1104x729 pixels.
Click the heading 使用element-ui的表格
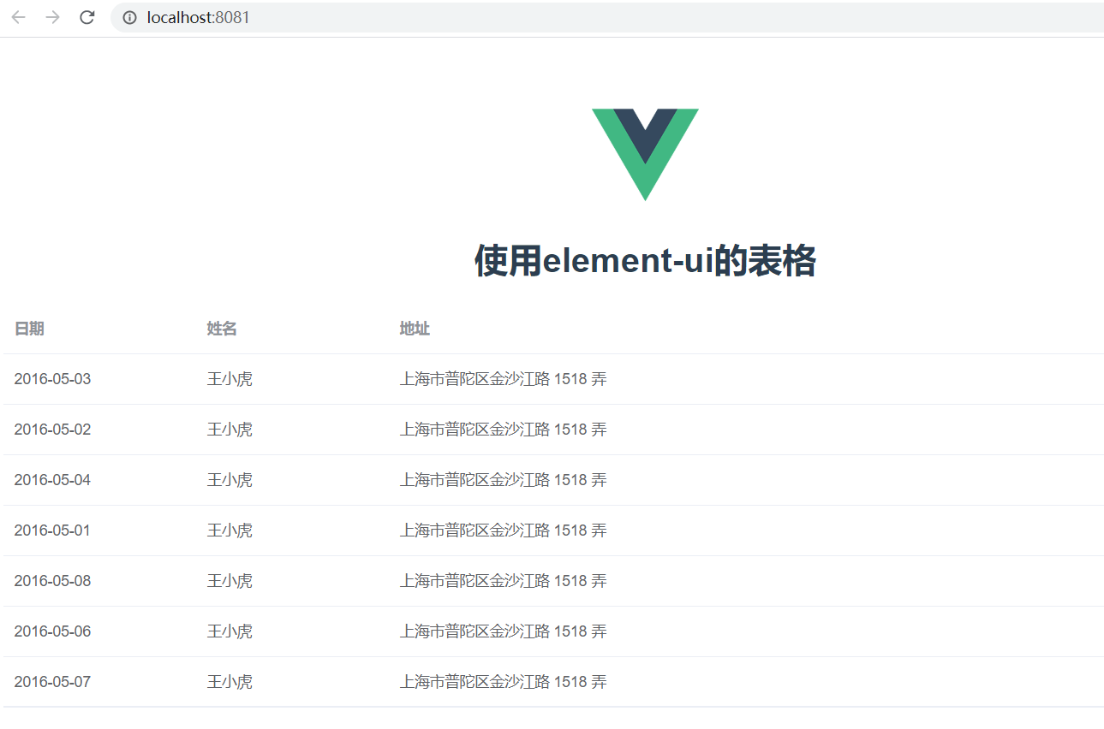pos(645,260)
